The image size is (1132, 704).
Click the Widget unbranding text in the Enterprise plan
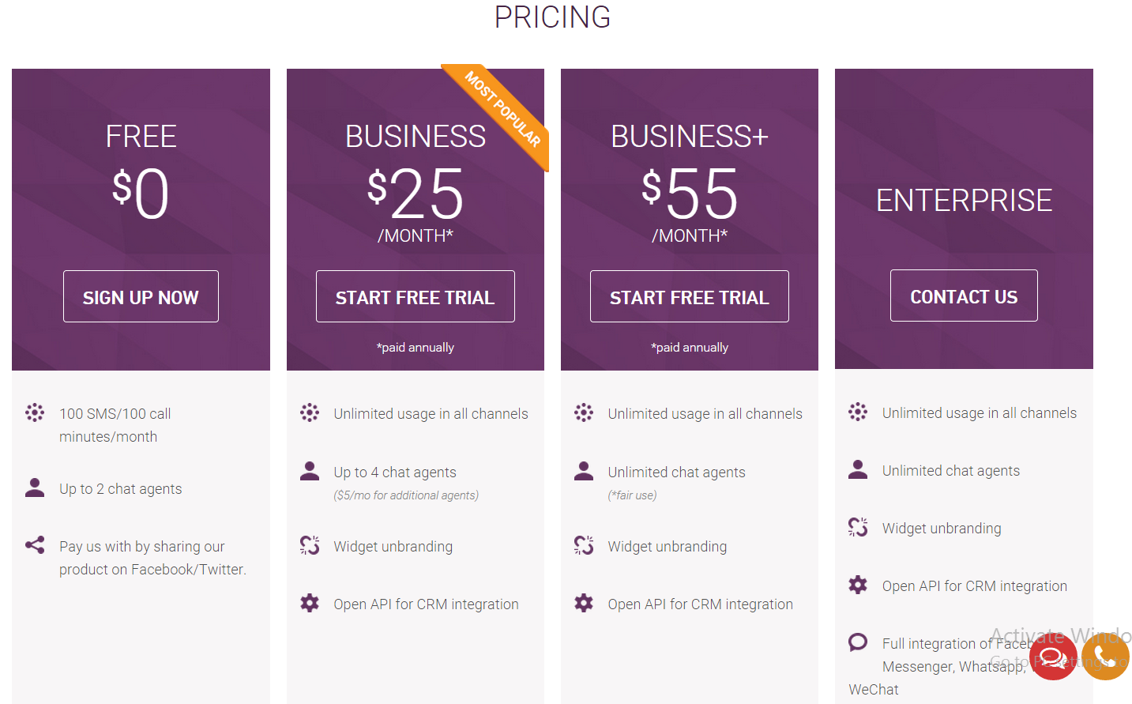pos(942,528)
